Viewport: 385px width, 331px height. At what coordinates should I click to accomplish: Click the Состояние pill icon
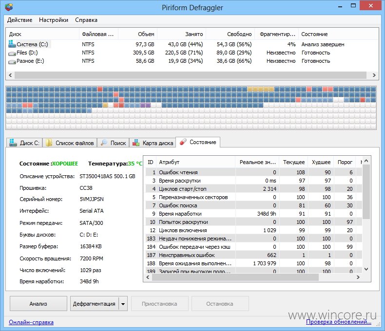coord(183,142)
